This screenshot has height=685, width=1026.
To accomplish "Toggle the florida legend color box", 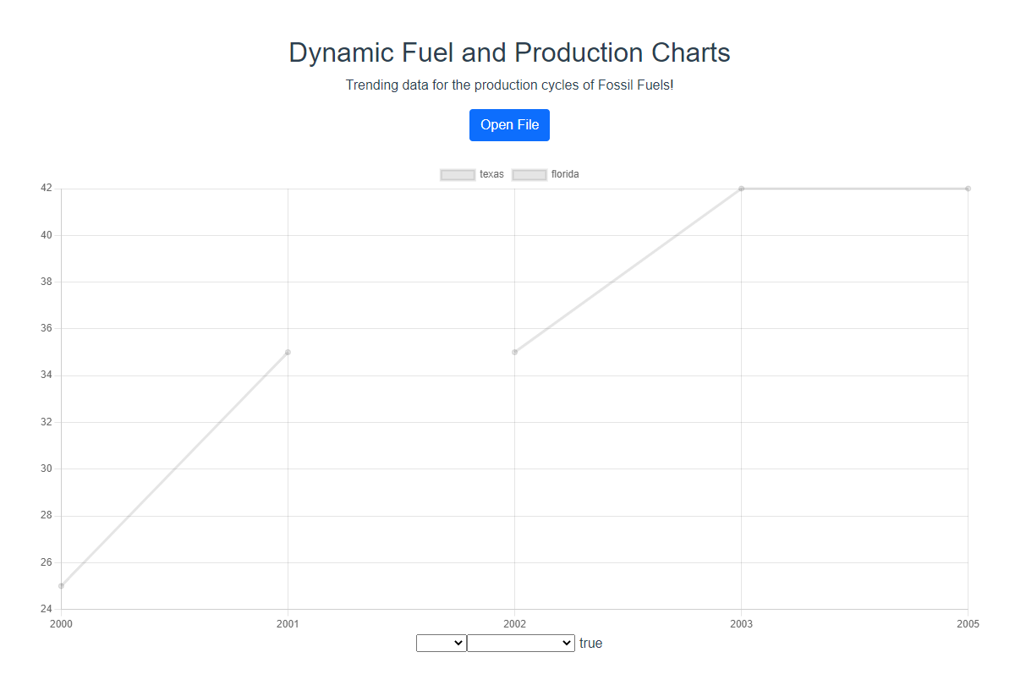I will 529,174.
